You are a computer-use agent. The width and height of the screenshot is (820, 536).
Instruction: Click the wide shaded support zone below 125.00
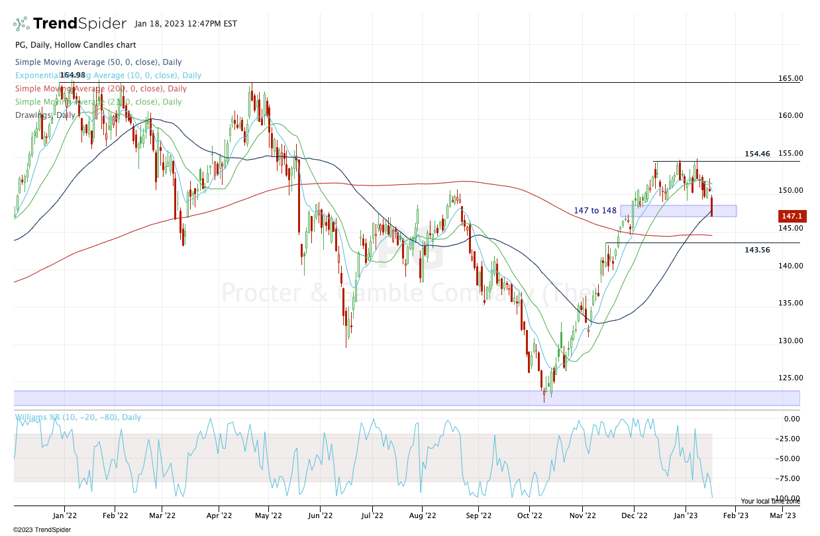point(407,398)
